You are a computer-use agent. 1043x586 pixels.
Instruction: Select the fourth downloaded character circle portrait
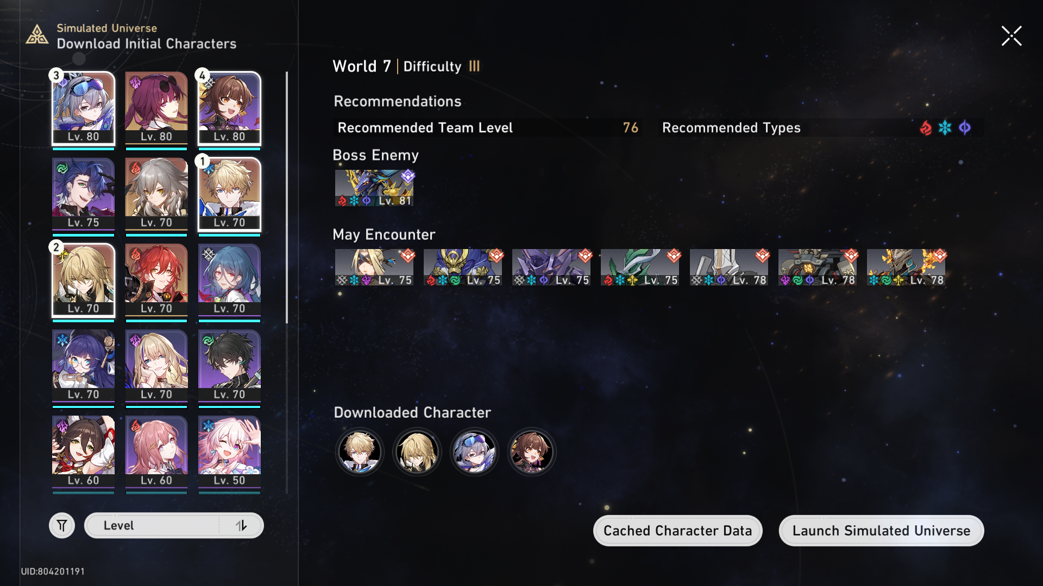tap(532, 451)
